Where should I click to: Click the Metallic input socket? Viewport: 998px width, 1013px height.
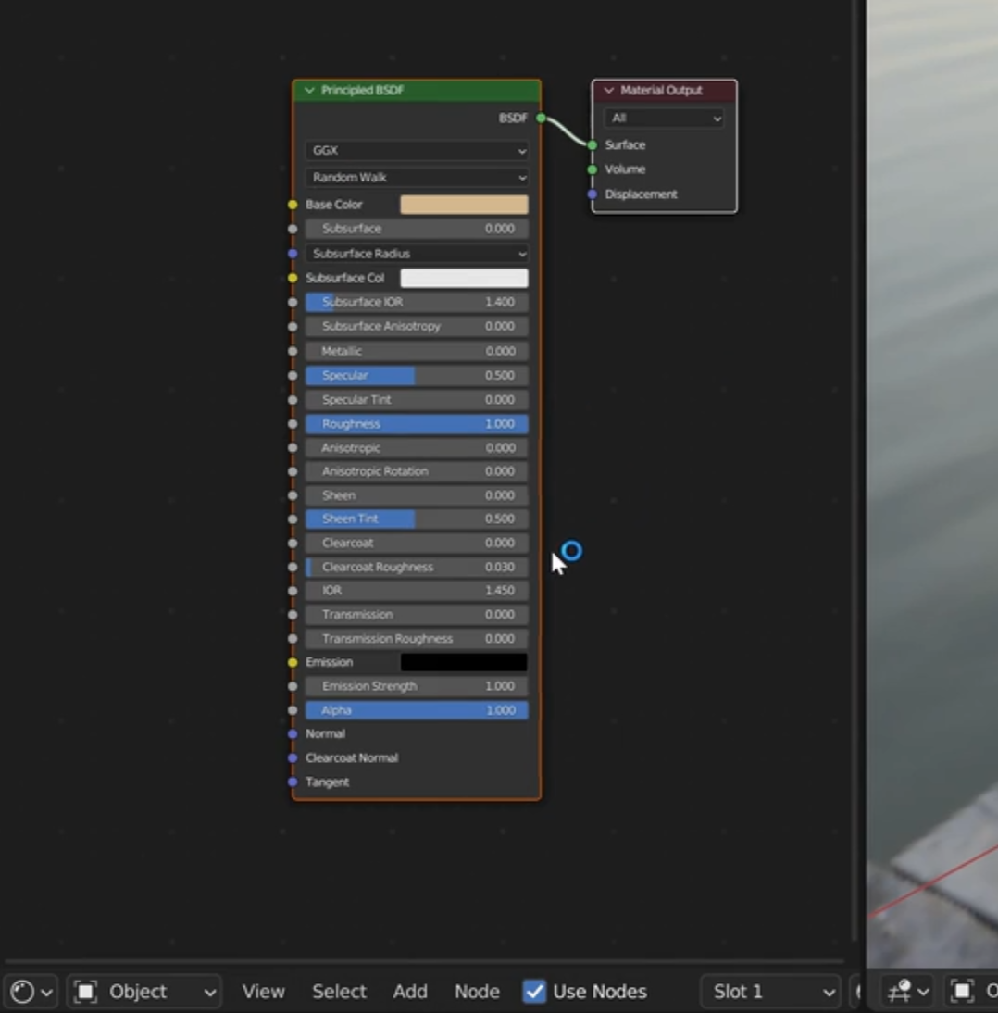(293, 351)
